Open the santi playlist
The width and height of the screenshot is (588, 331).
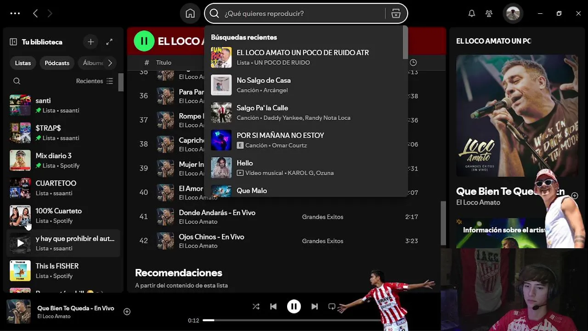pyautogui.click(x=64, y=105)
